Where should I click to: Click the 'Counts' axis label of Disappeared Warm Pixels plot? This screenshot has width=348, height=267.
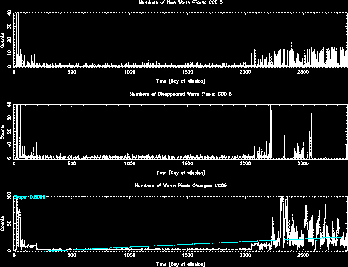point(2,132)
